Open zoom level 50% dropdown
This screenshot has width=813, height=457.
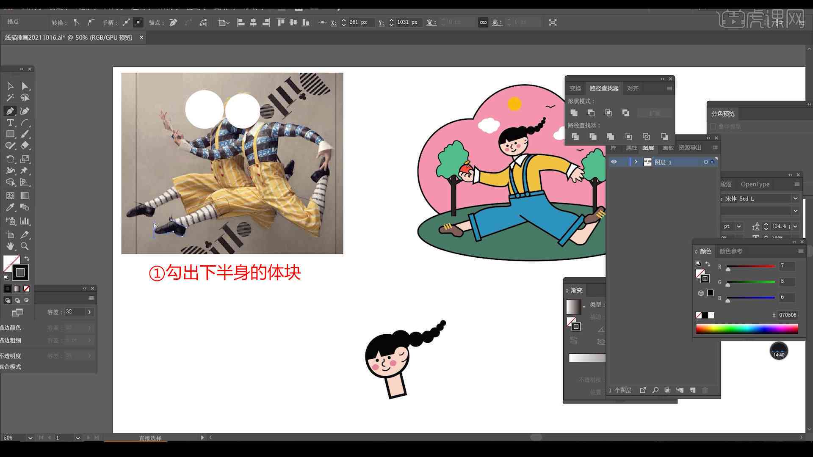click(30, 438)
